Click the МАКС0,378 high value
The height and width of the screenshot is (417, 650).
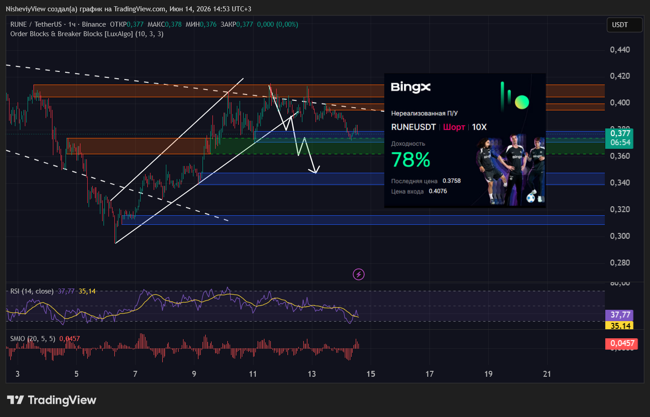pyautogui.click(x=165, y=24)
